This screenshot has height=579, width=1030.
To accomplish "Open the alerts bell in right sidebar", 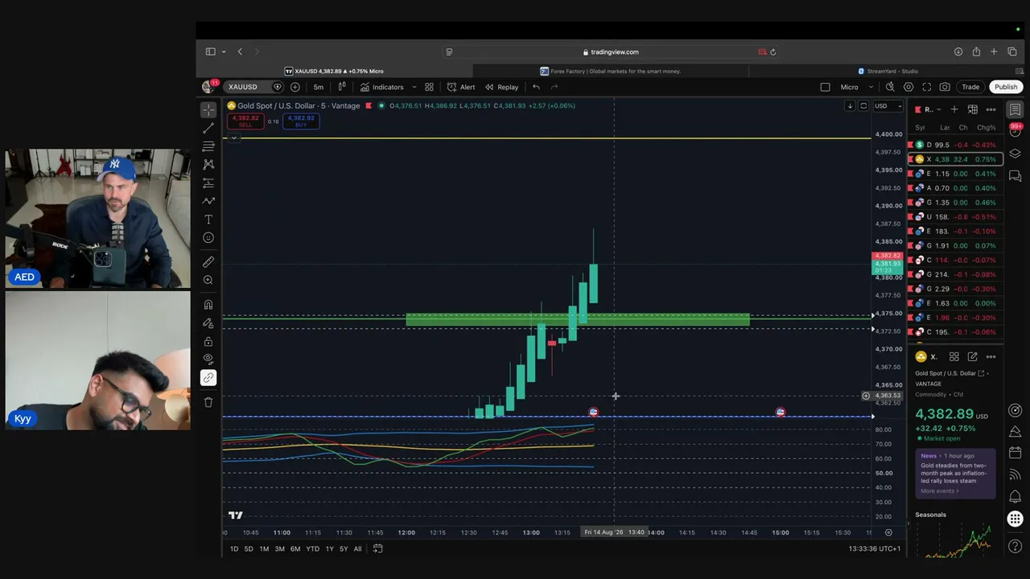I will [1016, 496].
